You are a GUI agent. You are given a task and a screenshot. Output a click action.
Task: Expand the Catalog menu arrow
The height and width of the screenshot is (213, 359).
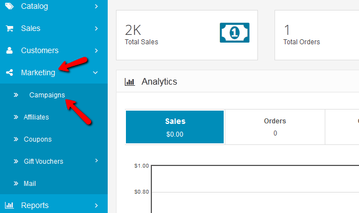(97, 7)
